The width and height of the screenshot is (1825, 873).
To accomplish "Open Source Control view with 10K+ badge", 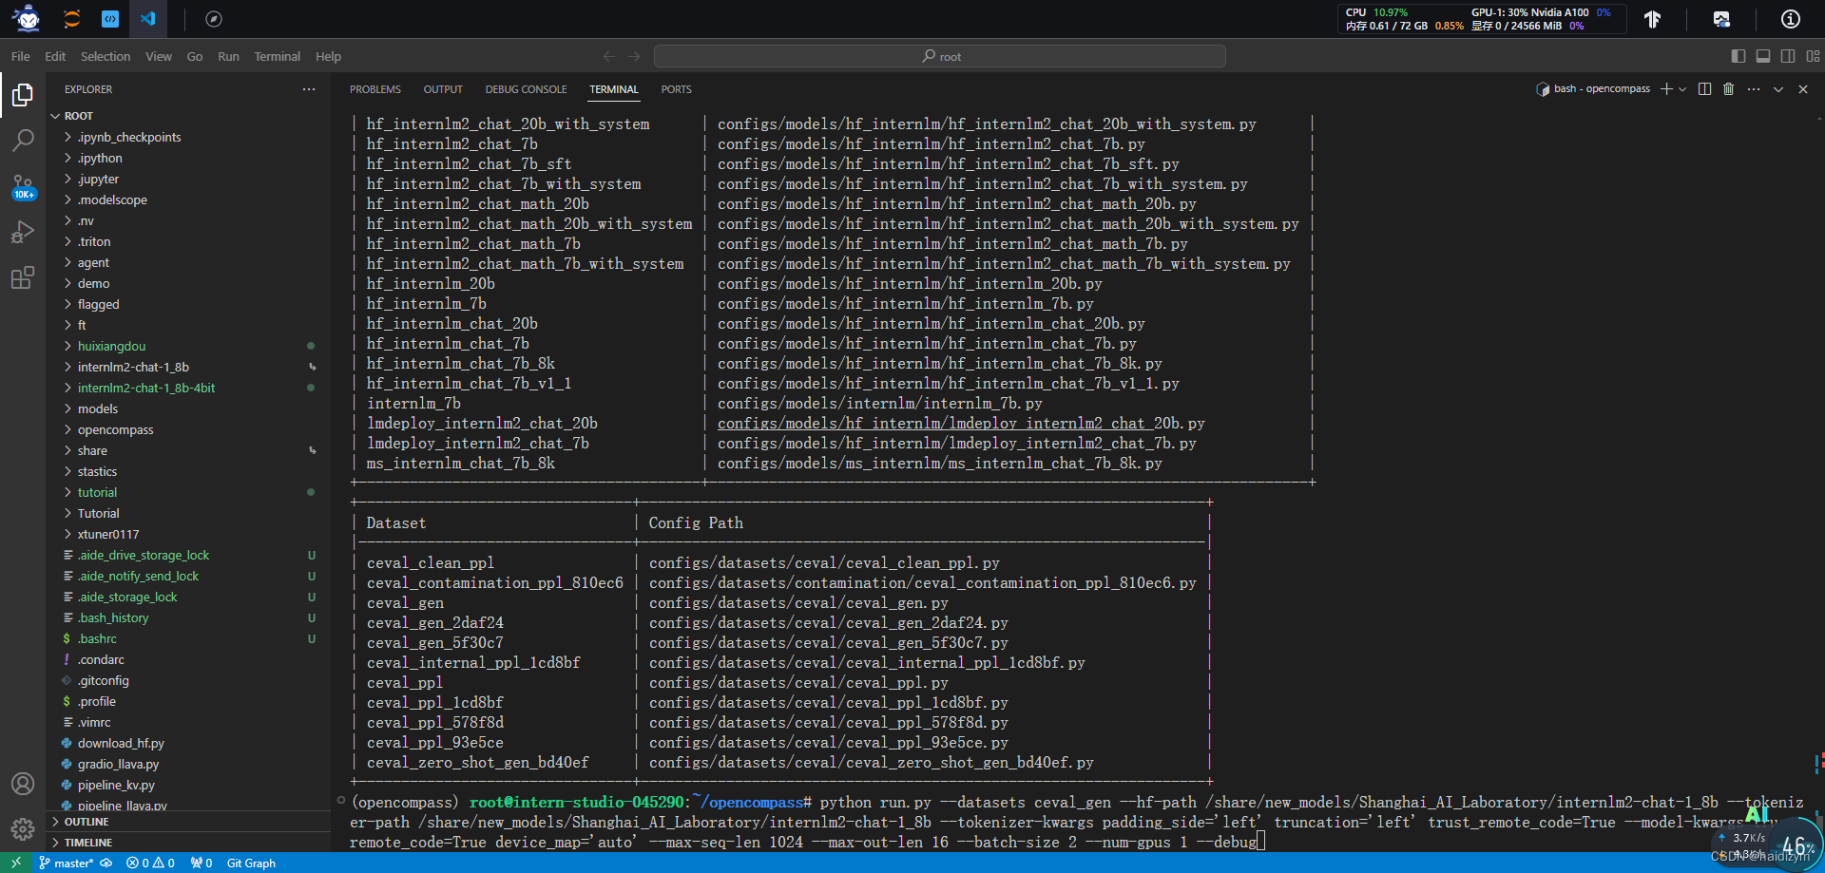I will [23, 186].
